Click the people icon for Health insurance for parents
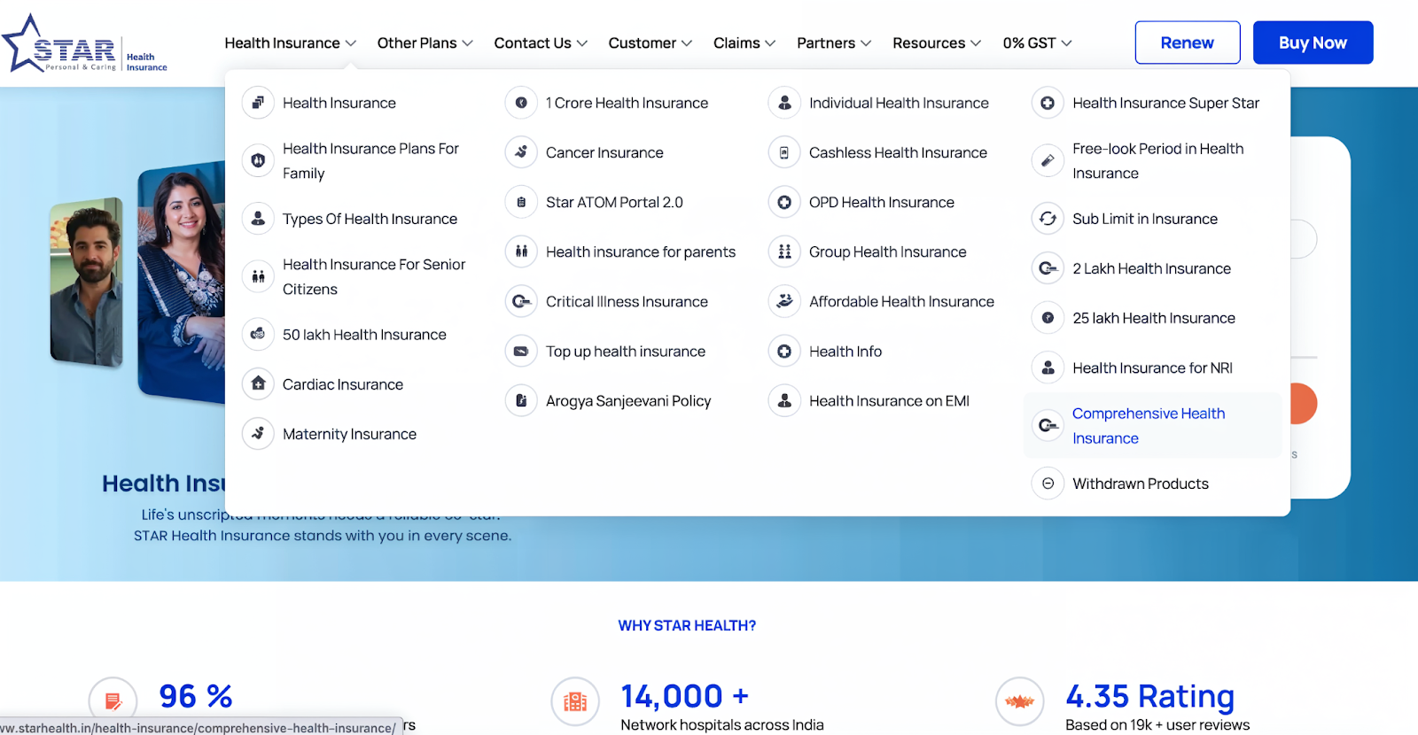 coord(521,251)
